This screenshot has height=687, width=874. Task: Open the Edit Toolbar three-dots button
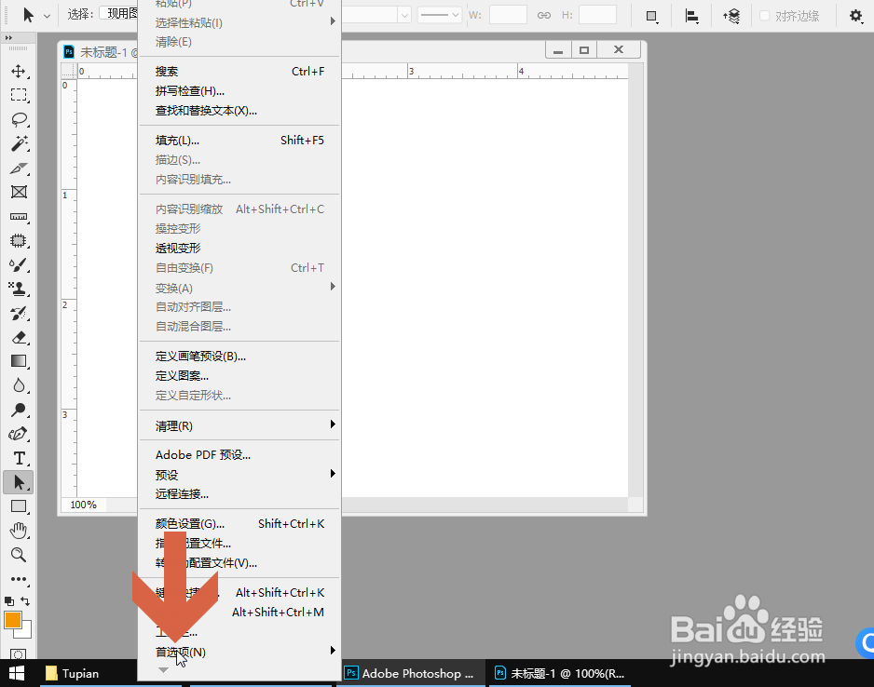(x=19, y=579)
